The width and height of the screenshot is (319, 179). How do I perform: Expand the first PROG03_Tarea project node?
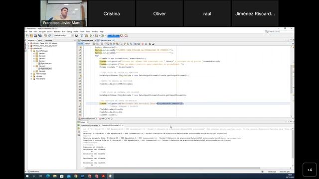(29, 43)
